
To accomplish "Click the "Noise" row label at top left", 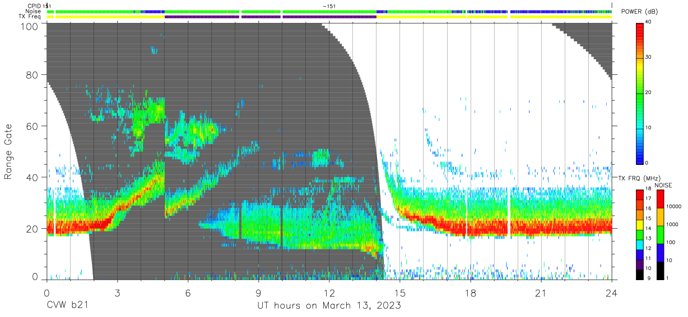I will point(33,11).
